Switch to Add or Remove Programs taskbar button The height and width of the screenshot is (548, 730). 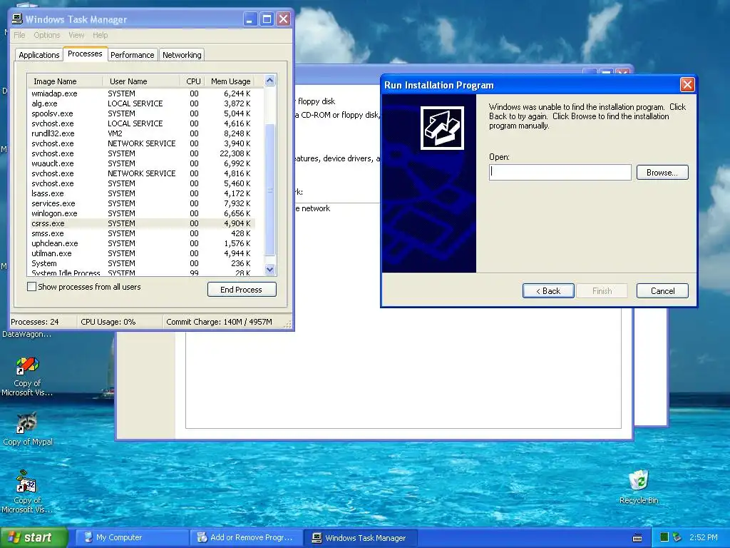pos(246,537)
